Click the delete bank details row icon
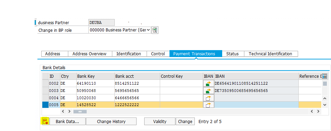 click(x=46, y=121)
